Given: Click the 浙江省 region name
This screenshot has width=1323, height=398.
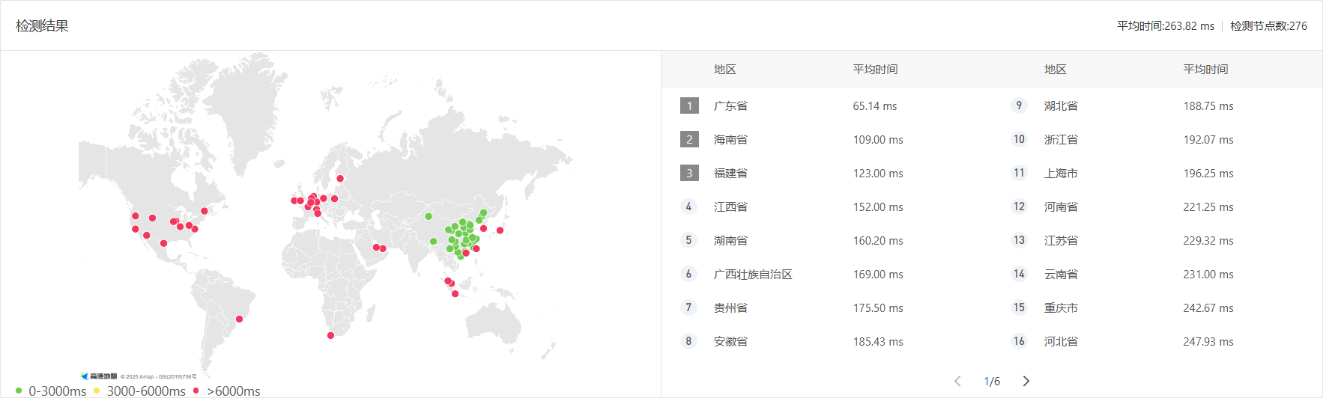Looking at the screenshot, I should [x=1061, y=140].
